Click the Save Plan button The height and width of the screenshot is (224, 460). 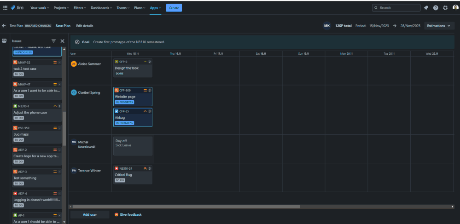point(63,26)
